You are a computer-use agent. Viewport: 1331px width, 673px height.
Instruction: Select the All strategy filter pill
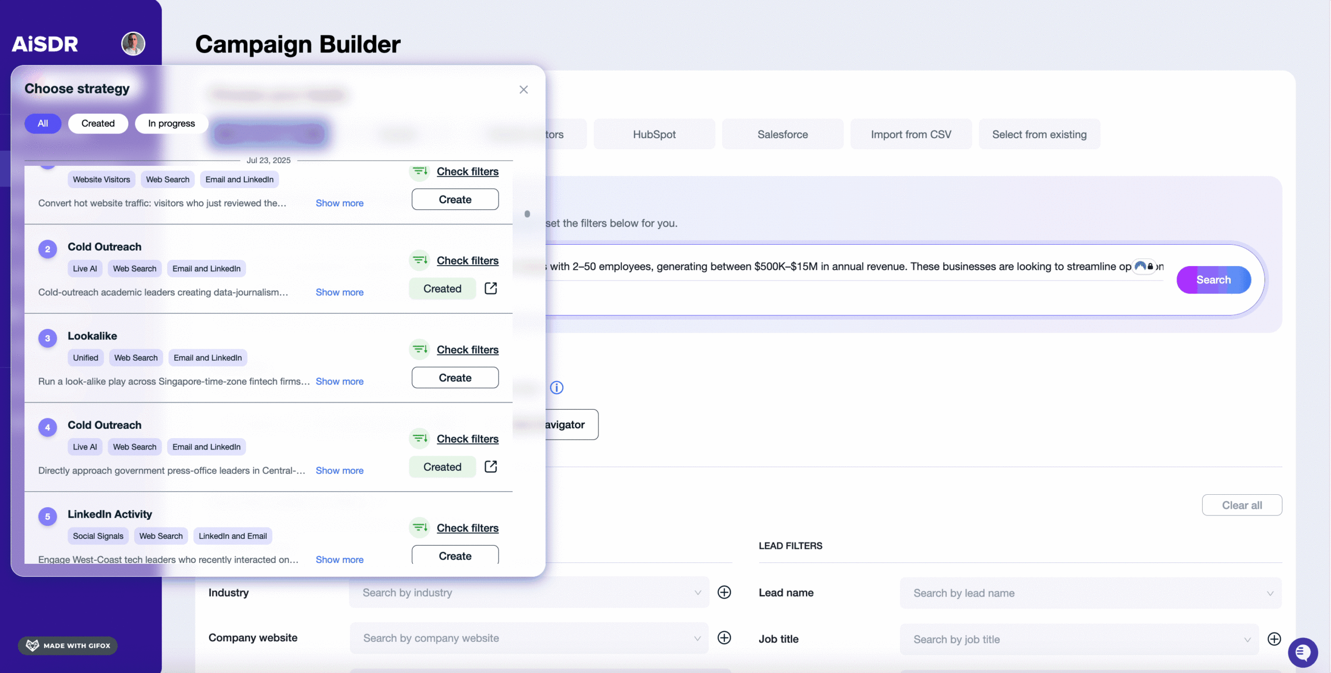[43, 123]
